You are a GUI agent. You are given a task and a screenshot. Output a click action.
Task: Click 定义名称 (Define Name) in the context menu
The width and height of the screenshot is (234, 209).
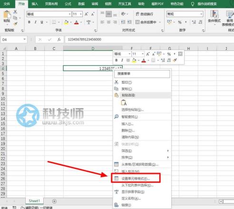[x=131, y=199]
